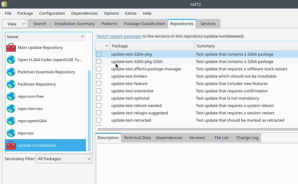Click the repo-openh264 globe icon
Image resolution: width=298 pixels, height=184 pixels.
[11, 121]
